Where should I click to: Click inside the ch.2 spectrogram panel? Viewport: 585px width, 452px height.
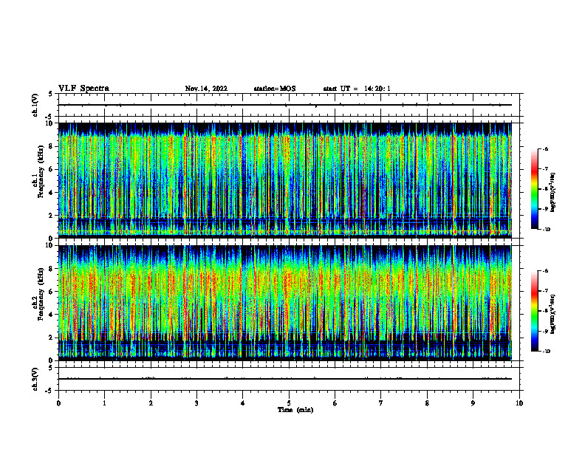tap(285, 303)
